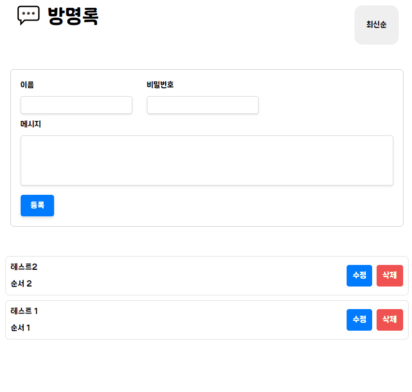Edit the 테스트 1 entry with 수정
412x392 pixels.
coord(359,319)
